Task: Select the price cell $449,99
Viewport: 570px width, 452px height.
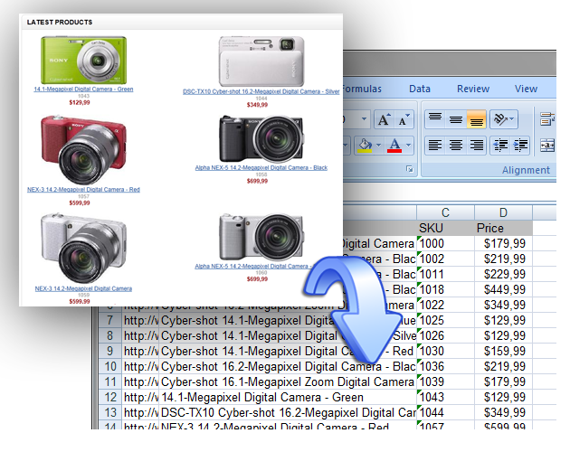Action: (x=503, y=289)
